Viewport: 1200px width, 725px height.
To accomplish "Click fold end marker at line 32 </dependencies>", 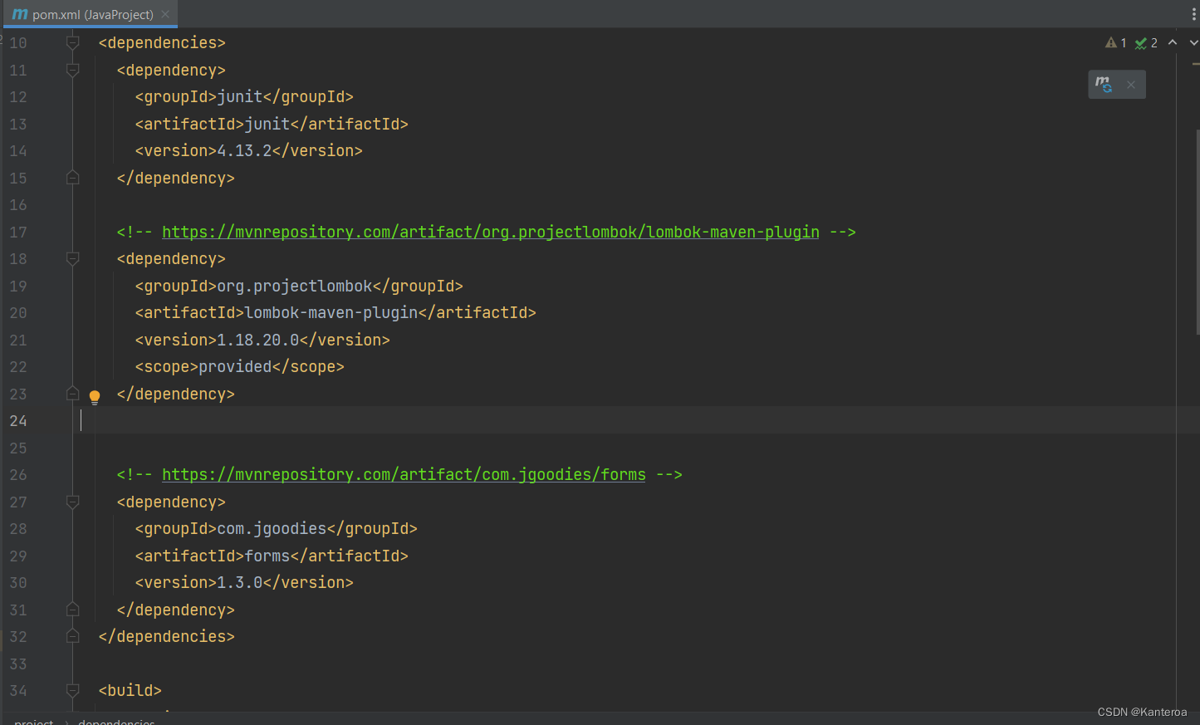I will [x=73, y=636].
